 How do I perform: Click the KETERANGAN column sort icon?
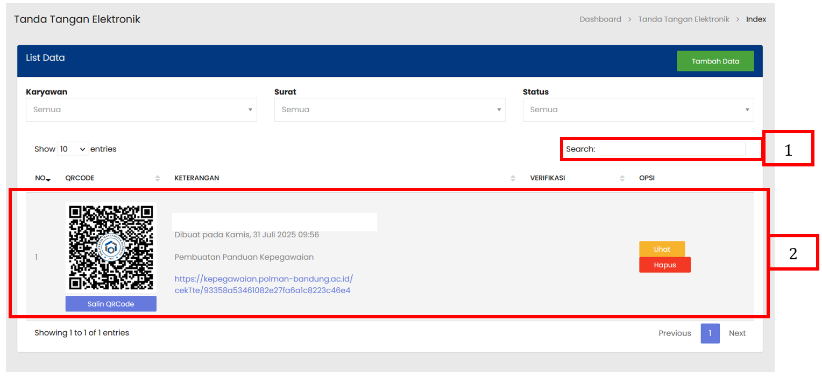[513, 178]
